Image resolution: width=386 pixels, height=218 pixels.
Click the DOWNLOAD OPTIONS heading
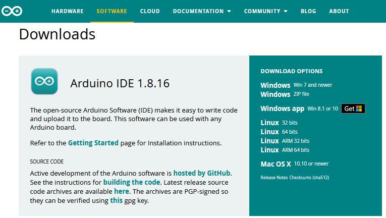click(292, 71)
